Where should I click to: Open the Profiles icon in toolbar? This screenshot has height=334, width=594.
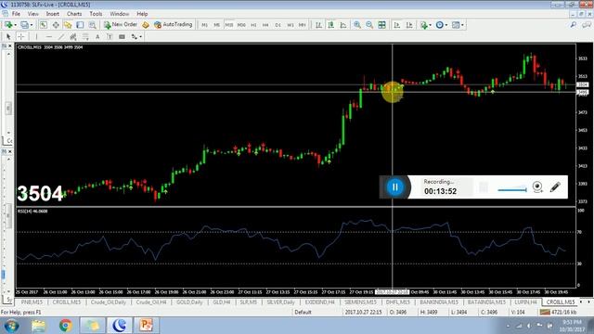coord(24,25)
